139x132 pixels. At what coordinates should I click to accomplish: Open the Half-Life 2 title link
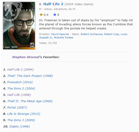click(x=53, y=4)
